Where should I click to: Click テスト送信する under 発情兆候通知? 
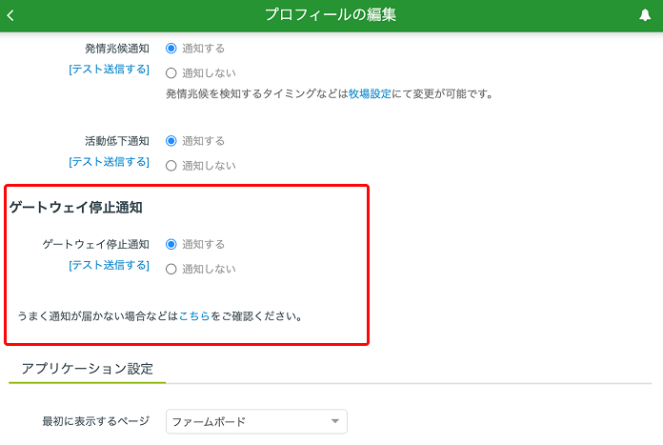pos(109,70)
